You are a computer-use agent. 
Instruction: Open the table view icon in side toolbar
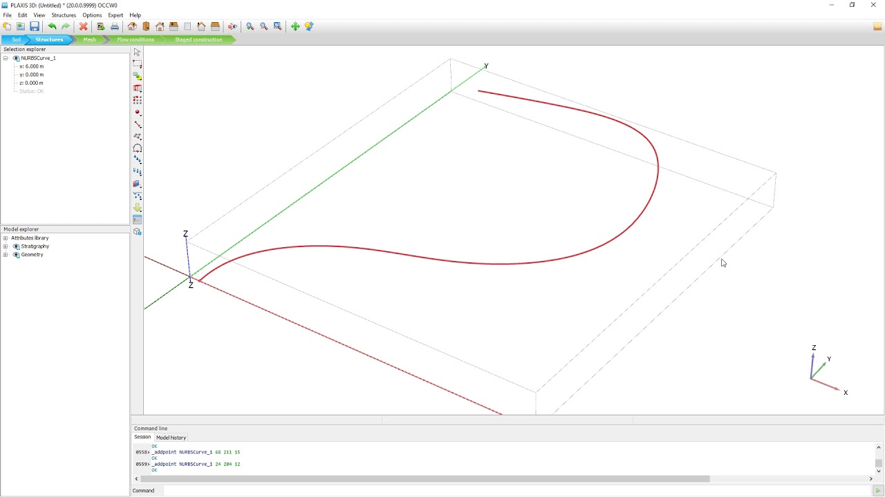pyautogui.click(x=137, y=220)
